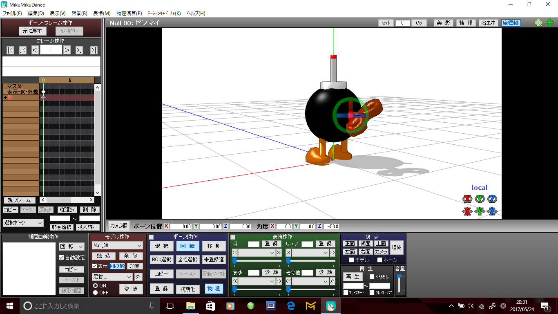
Task: Step forward one frame with > button
Action: click(67, 50)
